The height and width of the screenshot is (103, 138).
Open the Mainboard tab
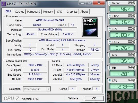pyautogui.click(x=33, y=12)
